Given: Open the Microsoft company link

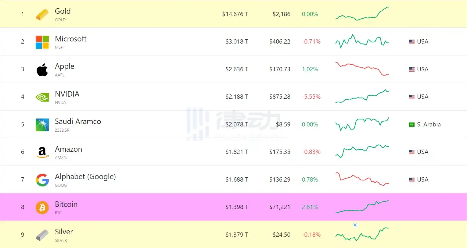Looking at the screenshot, I should click(x=70, y=39).
